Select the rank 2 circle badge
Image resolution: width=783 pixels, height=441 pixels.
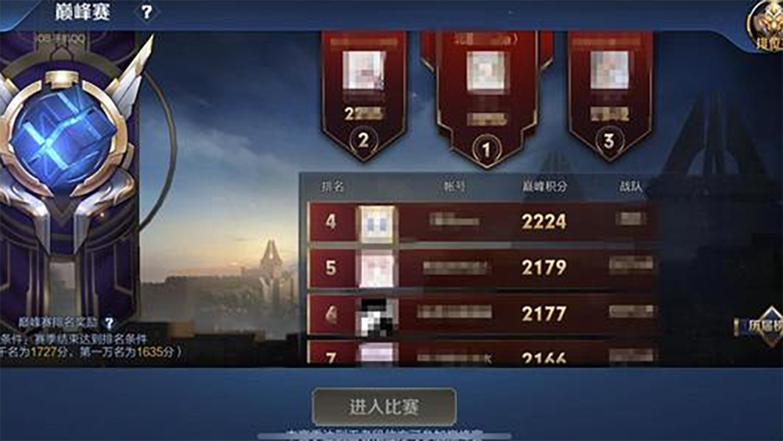tap(363, 140)
